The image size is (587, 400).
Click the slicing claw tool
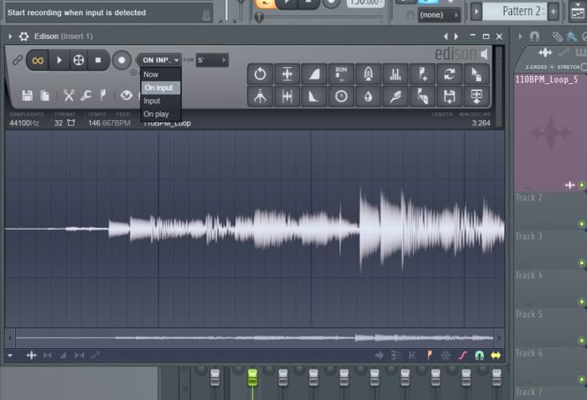coord(422,97)
